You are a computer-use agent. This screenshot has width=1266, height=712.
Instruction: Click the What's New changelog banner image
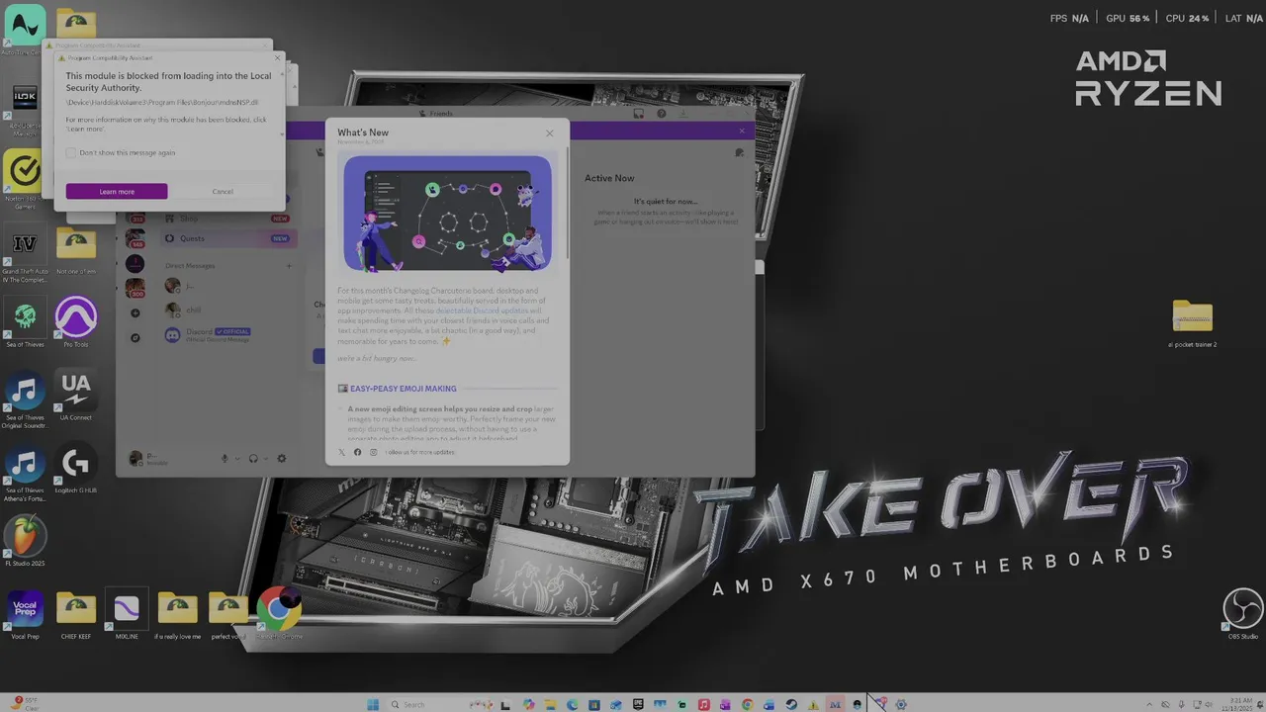coord(448,213)
